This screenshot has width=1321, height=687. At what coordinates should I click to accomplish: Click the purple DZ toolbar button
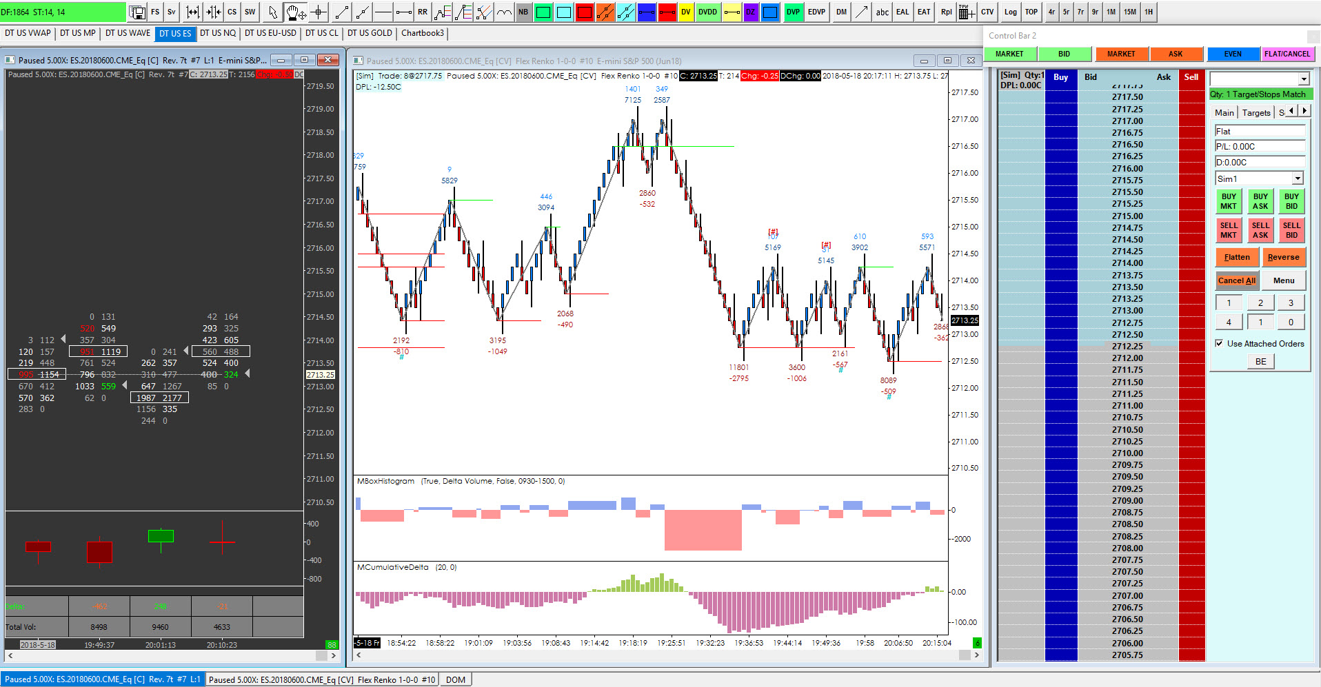click(751, 12)
